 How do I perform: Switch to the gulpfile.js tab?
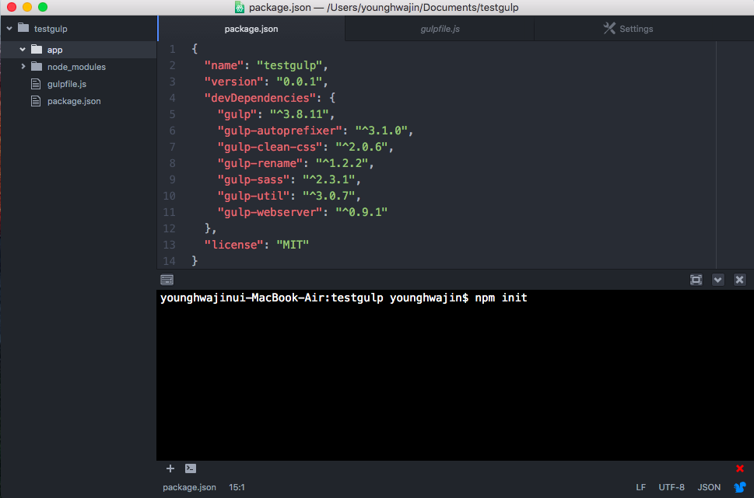point(440,29)
